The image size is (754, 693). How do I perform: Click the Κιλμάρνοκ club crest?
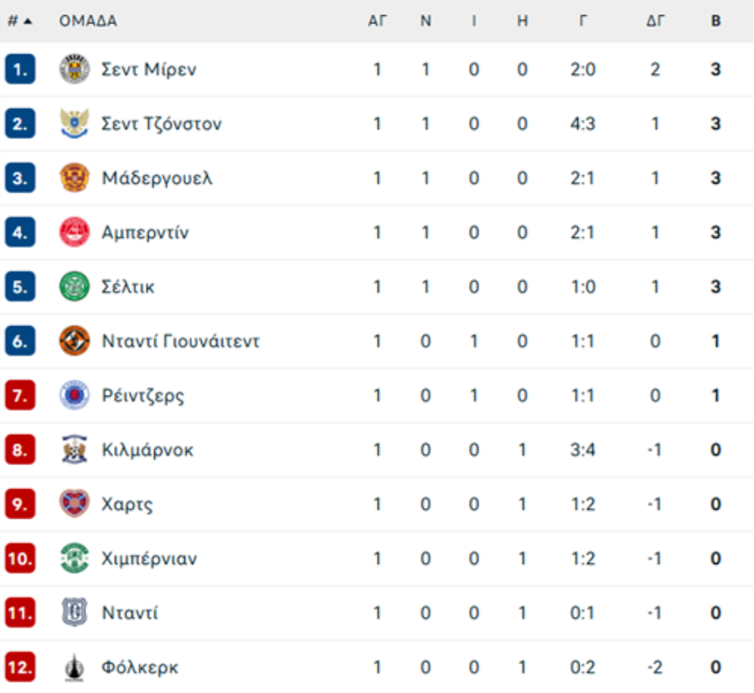pos(75,449)
